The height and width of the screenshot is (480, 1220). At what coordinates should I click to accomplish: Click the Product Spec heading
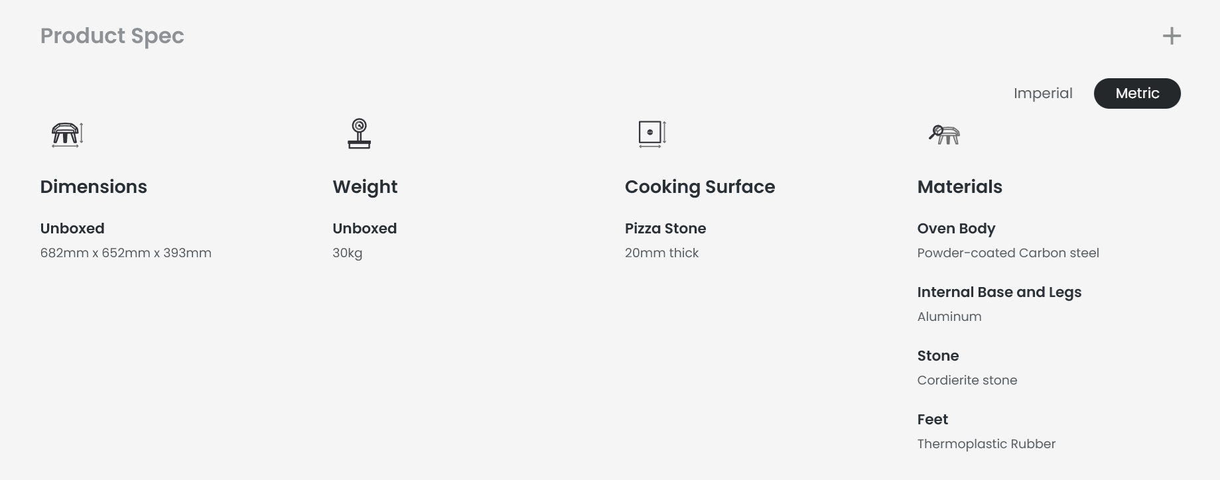pos(112,36)
